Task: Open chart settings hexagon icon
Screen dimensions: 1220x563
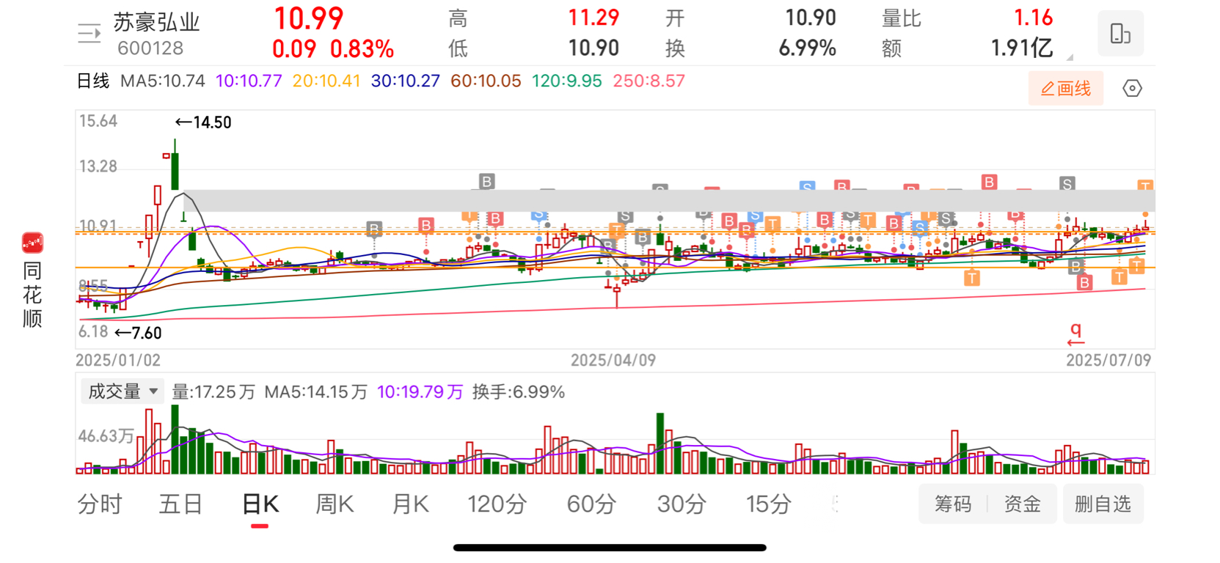Action: tap(1132, 89)
